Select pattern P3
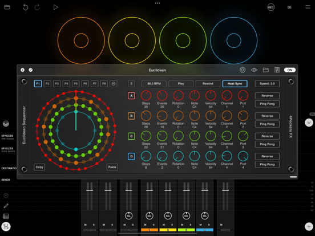The width and height of the screenshot is (315, 236). (57, 84)
